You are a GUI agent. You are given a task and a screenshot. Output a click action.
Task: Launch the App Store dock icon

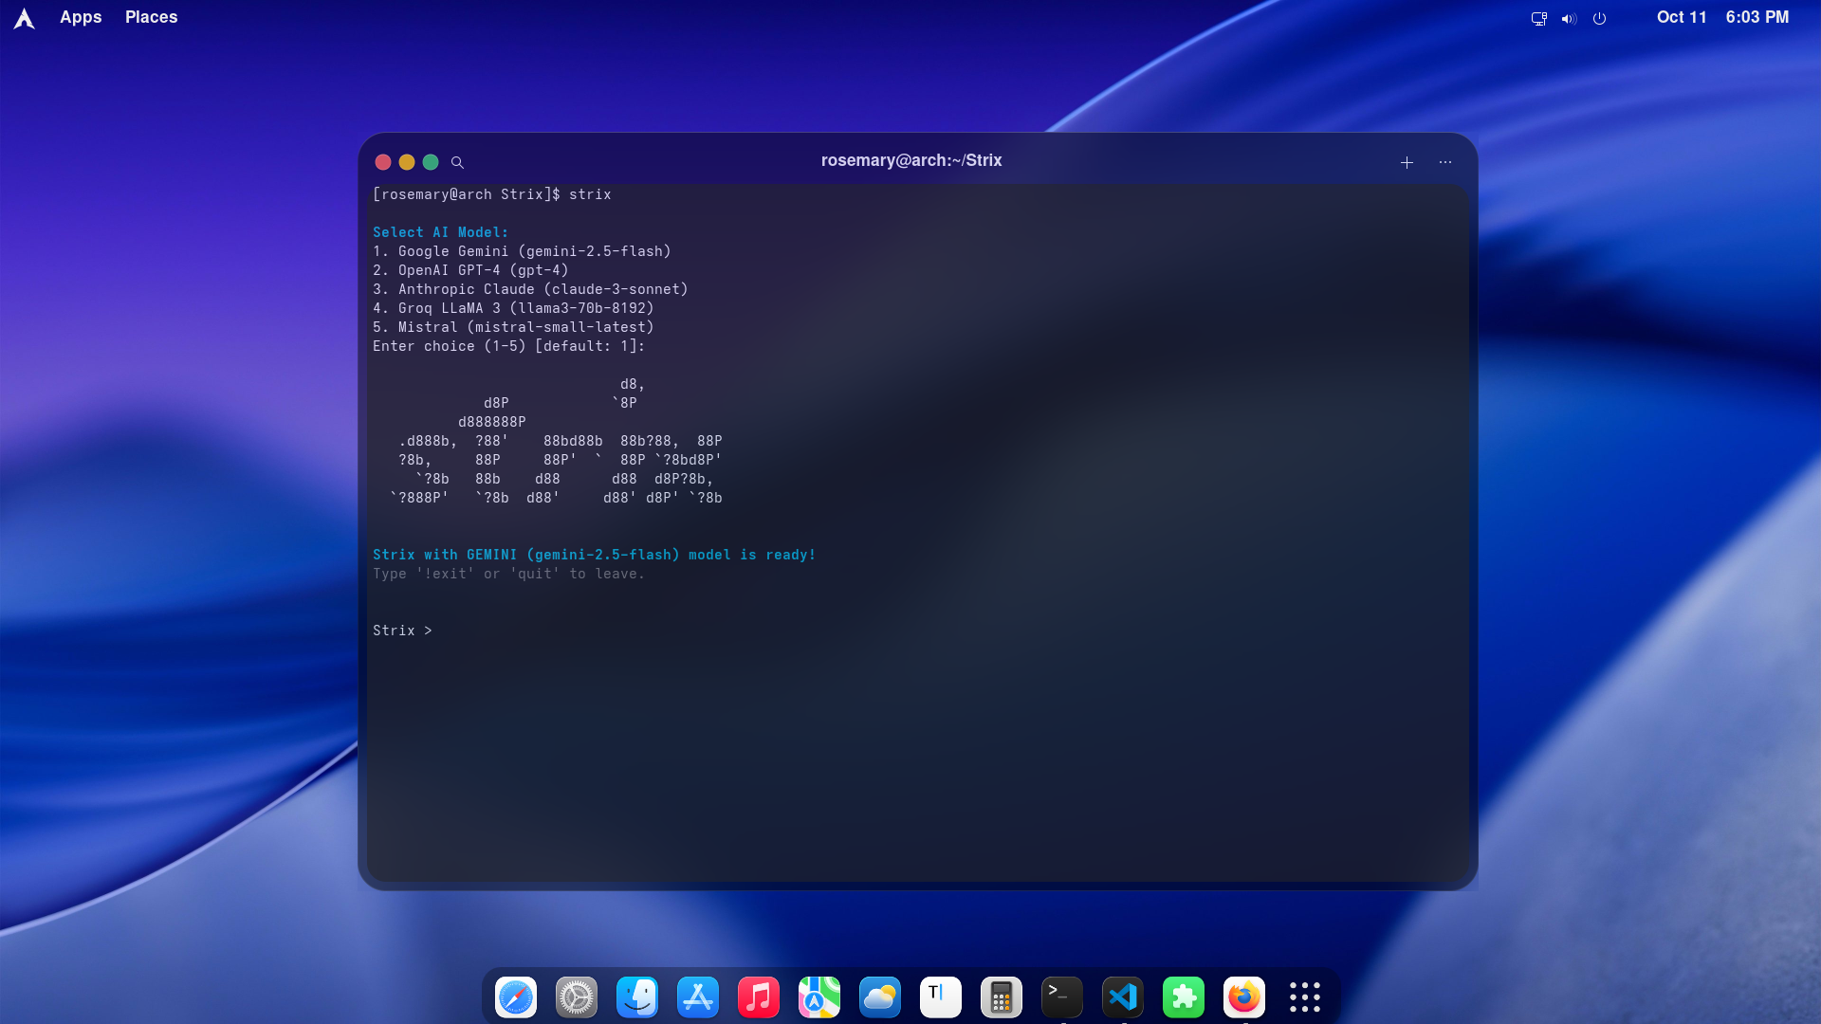[698, 997]
